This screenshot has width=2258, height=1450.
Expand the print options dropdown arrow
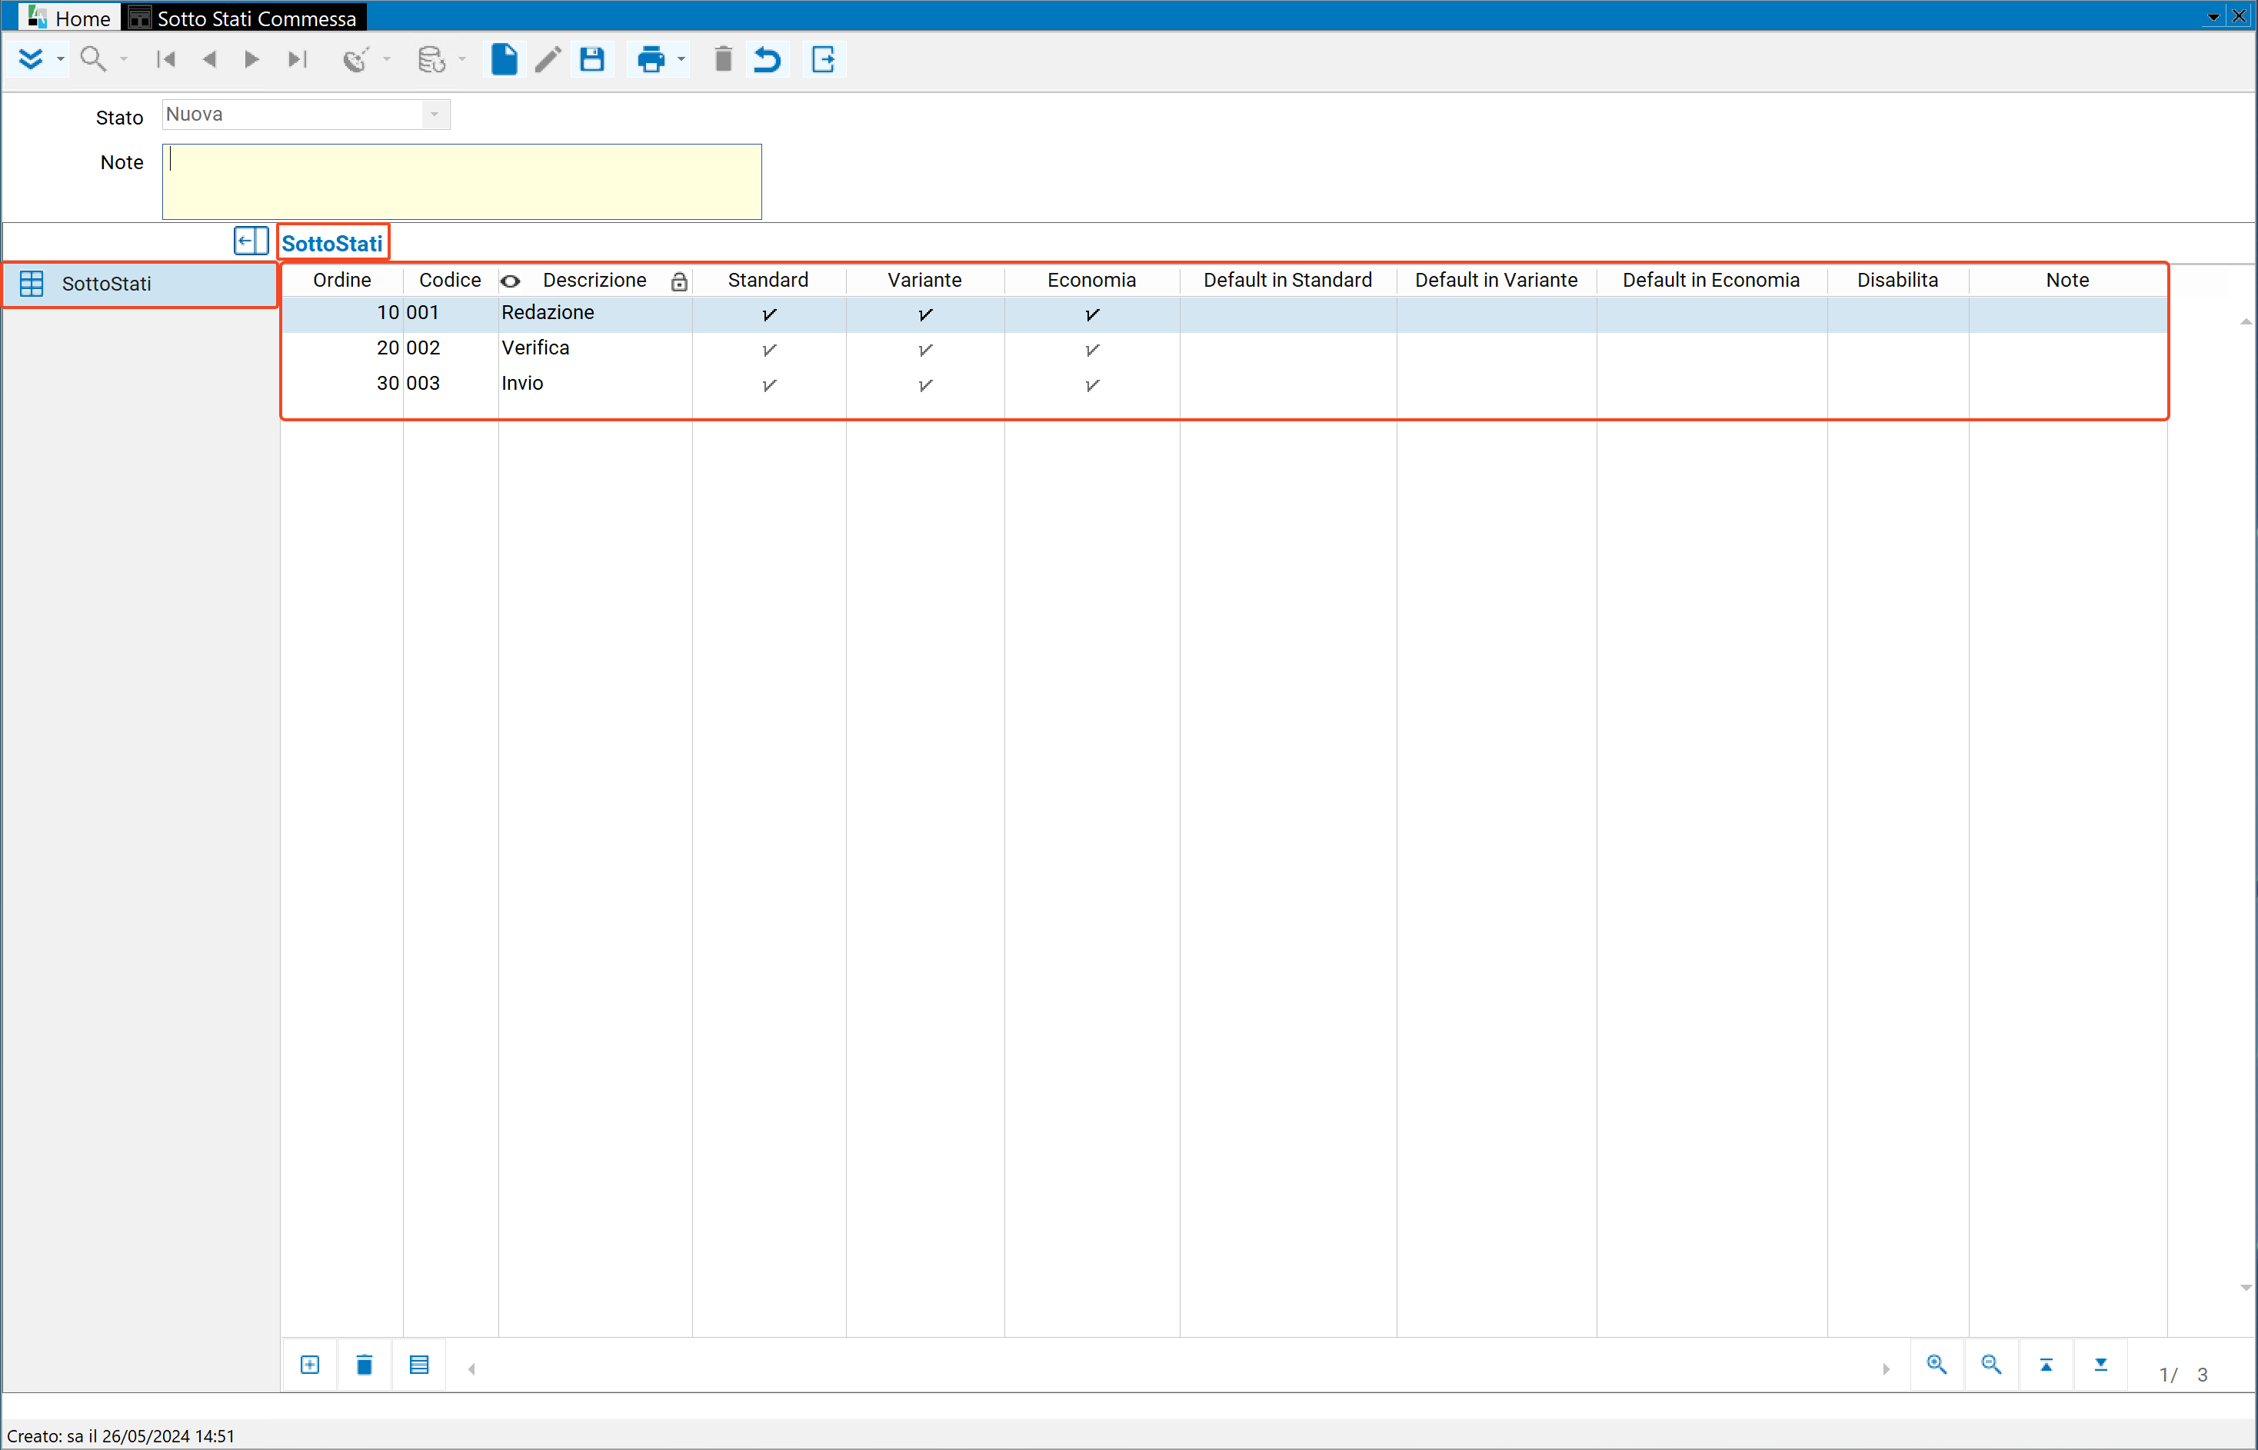681,59
